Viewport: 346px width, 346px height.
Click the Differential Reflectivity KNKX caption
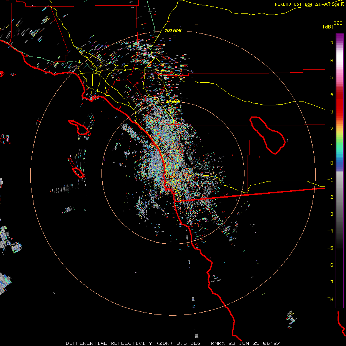tap(173, 343)
